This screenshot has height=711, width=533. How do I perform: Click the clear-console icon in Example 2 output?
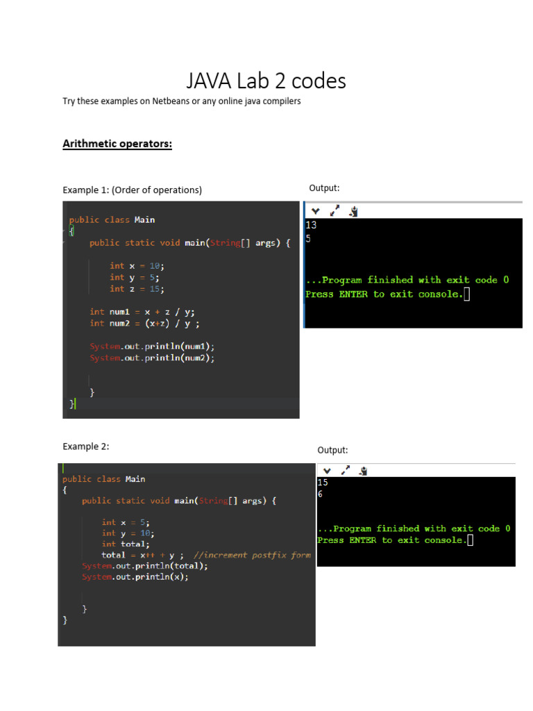click(363, 471)
